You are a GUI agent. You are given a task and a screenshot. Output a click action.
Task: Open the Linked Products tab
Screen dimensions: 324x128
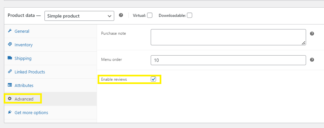tap(50, 72)
